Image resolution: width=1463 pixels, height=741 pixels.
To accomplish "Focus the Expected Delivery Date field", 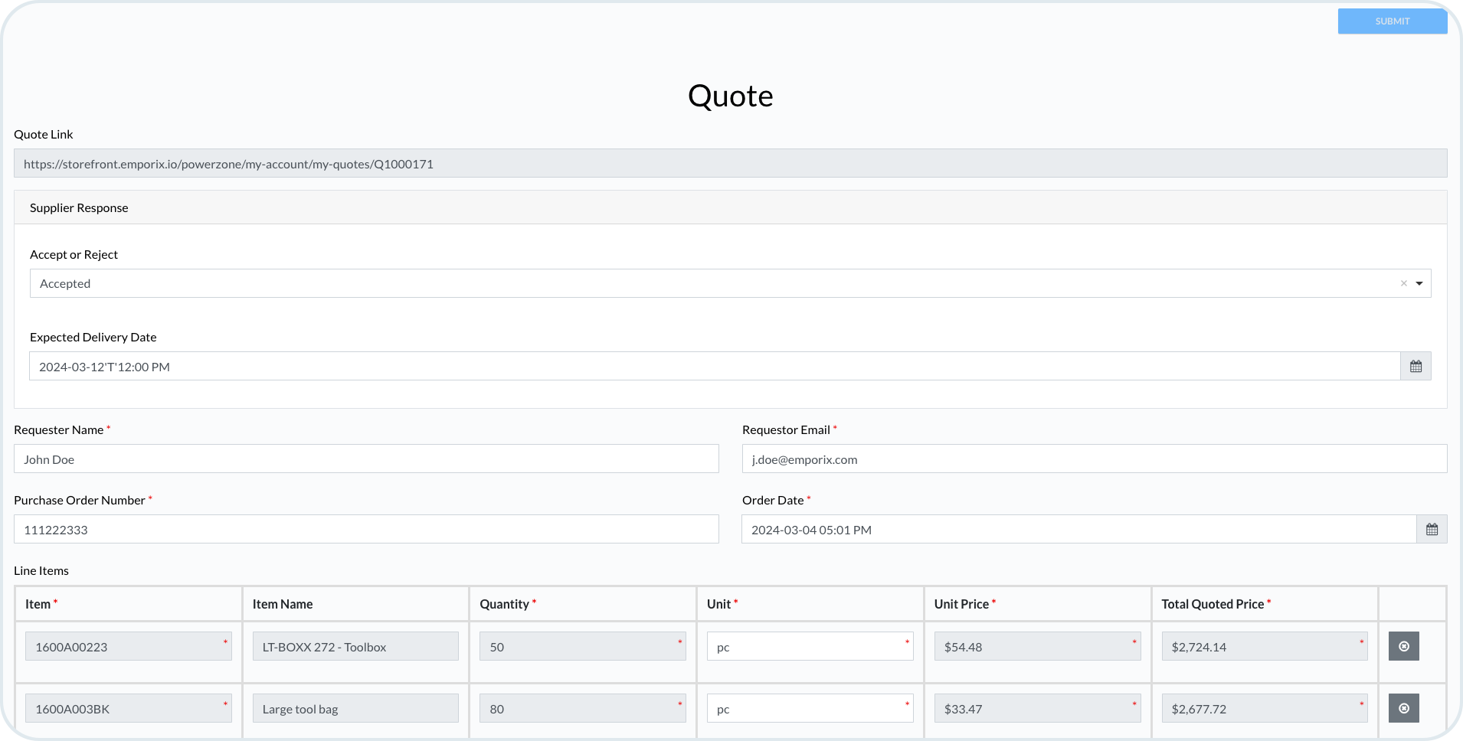I will pos(714,367).
